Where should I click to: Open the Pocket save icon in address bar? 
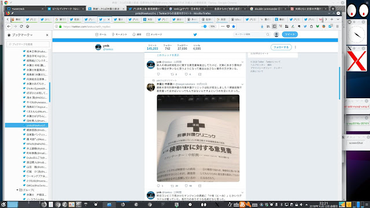pyautogui.click(x=228, y=27)
